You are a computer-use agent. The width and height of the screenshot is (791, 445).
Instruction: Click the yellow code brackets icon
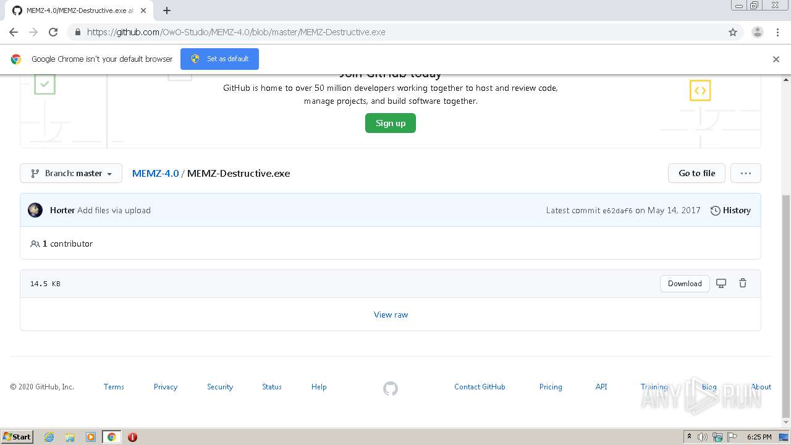700,90
